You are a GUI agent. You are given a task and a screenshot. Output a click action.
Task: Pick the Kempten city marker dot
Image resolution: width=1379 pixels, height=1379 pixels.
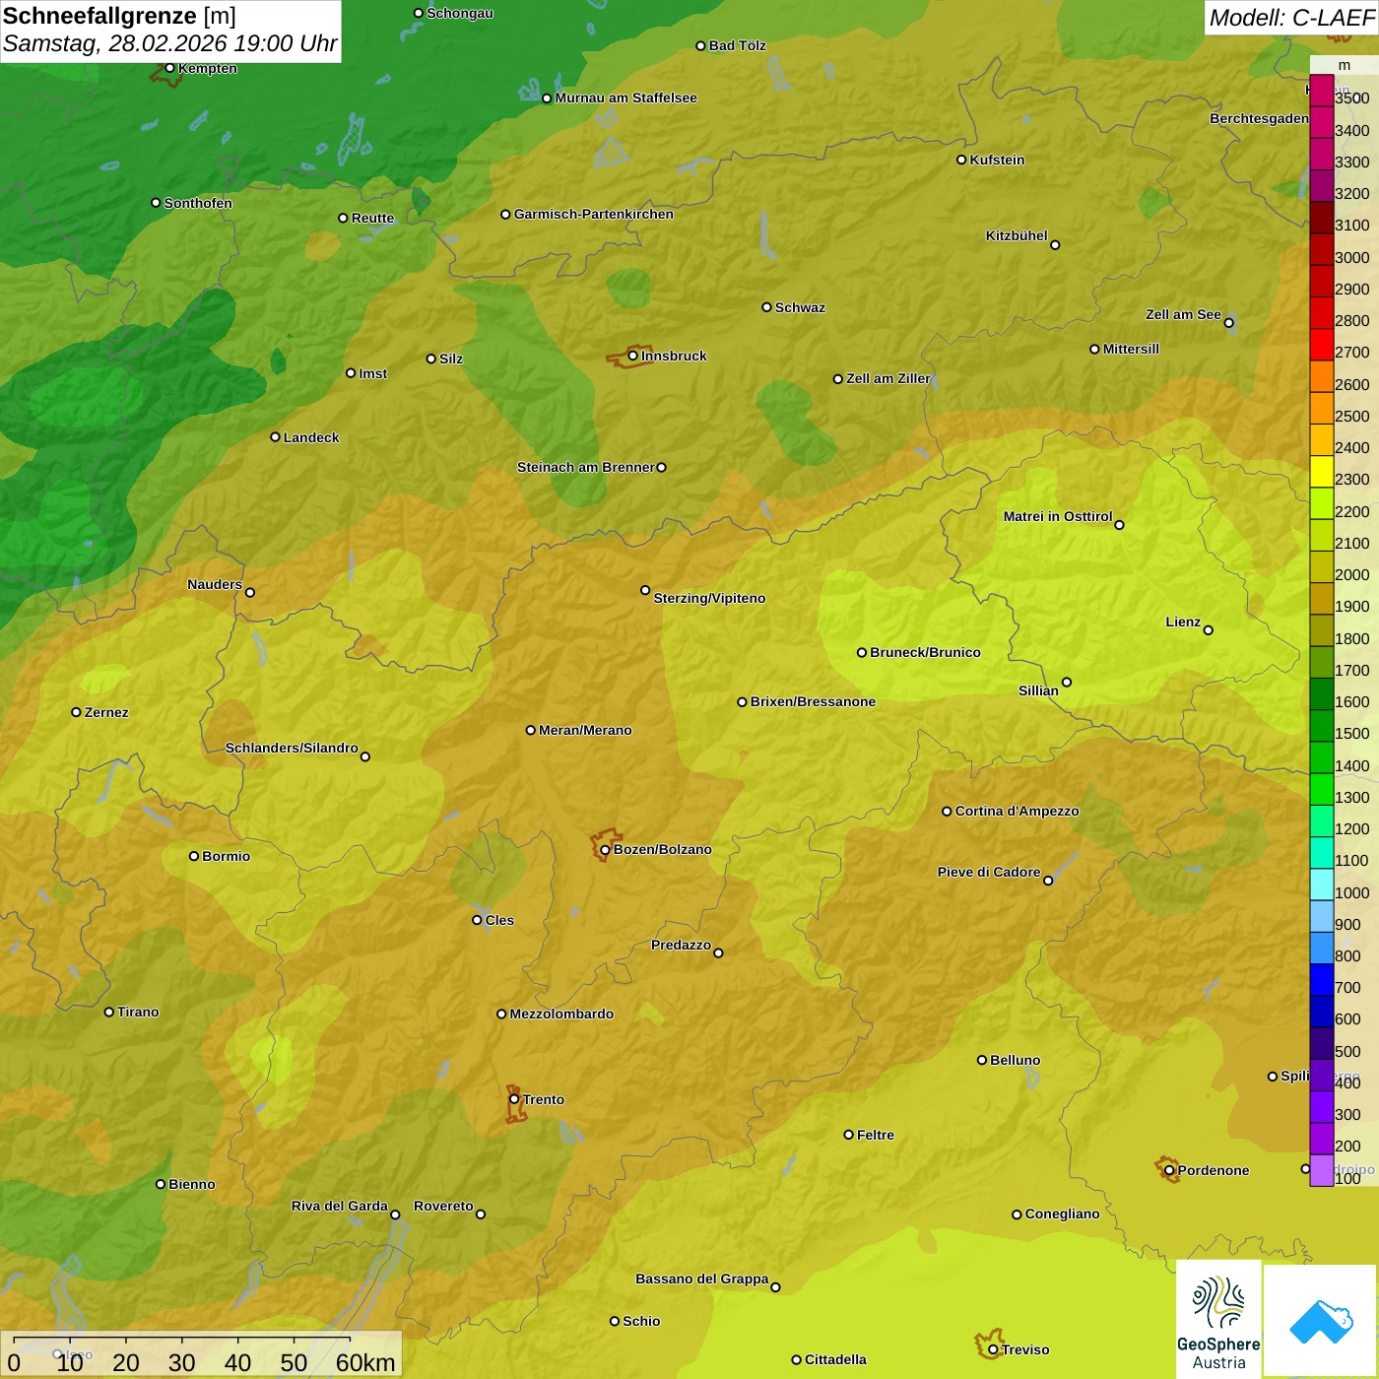[169, 68]
